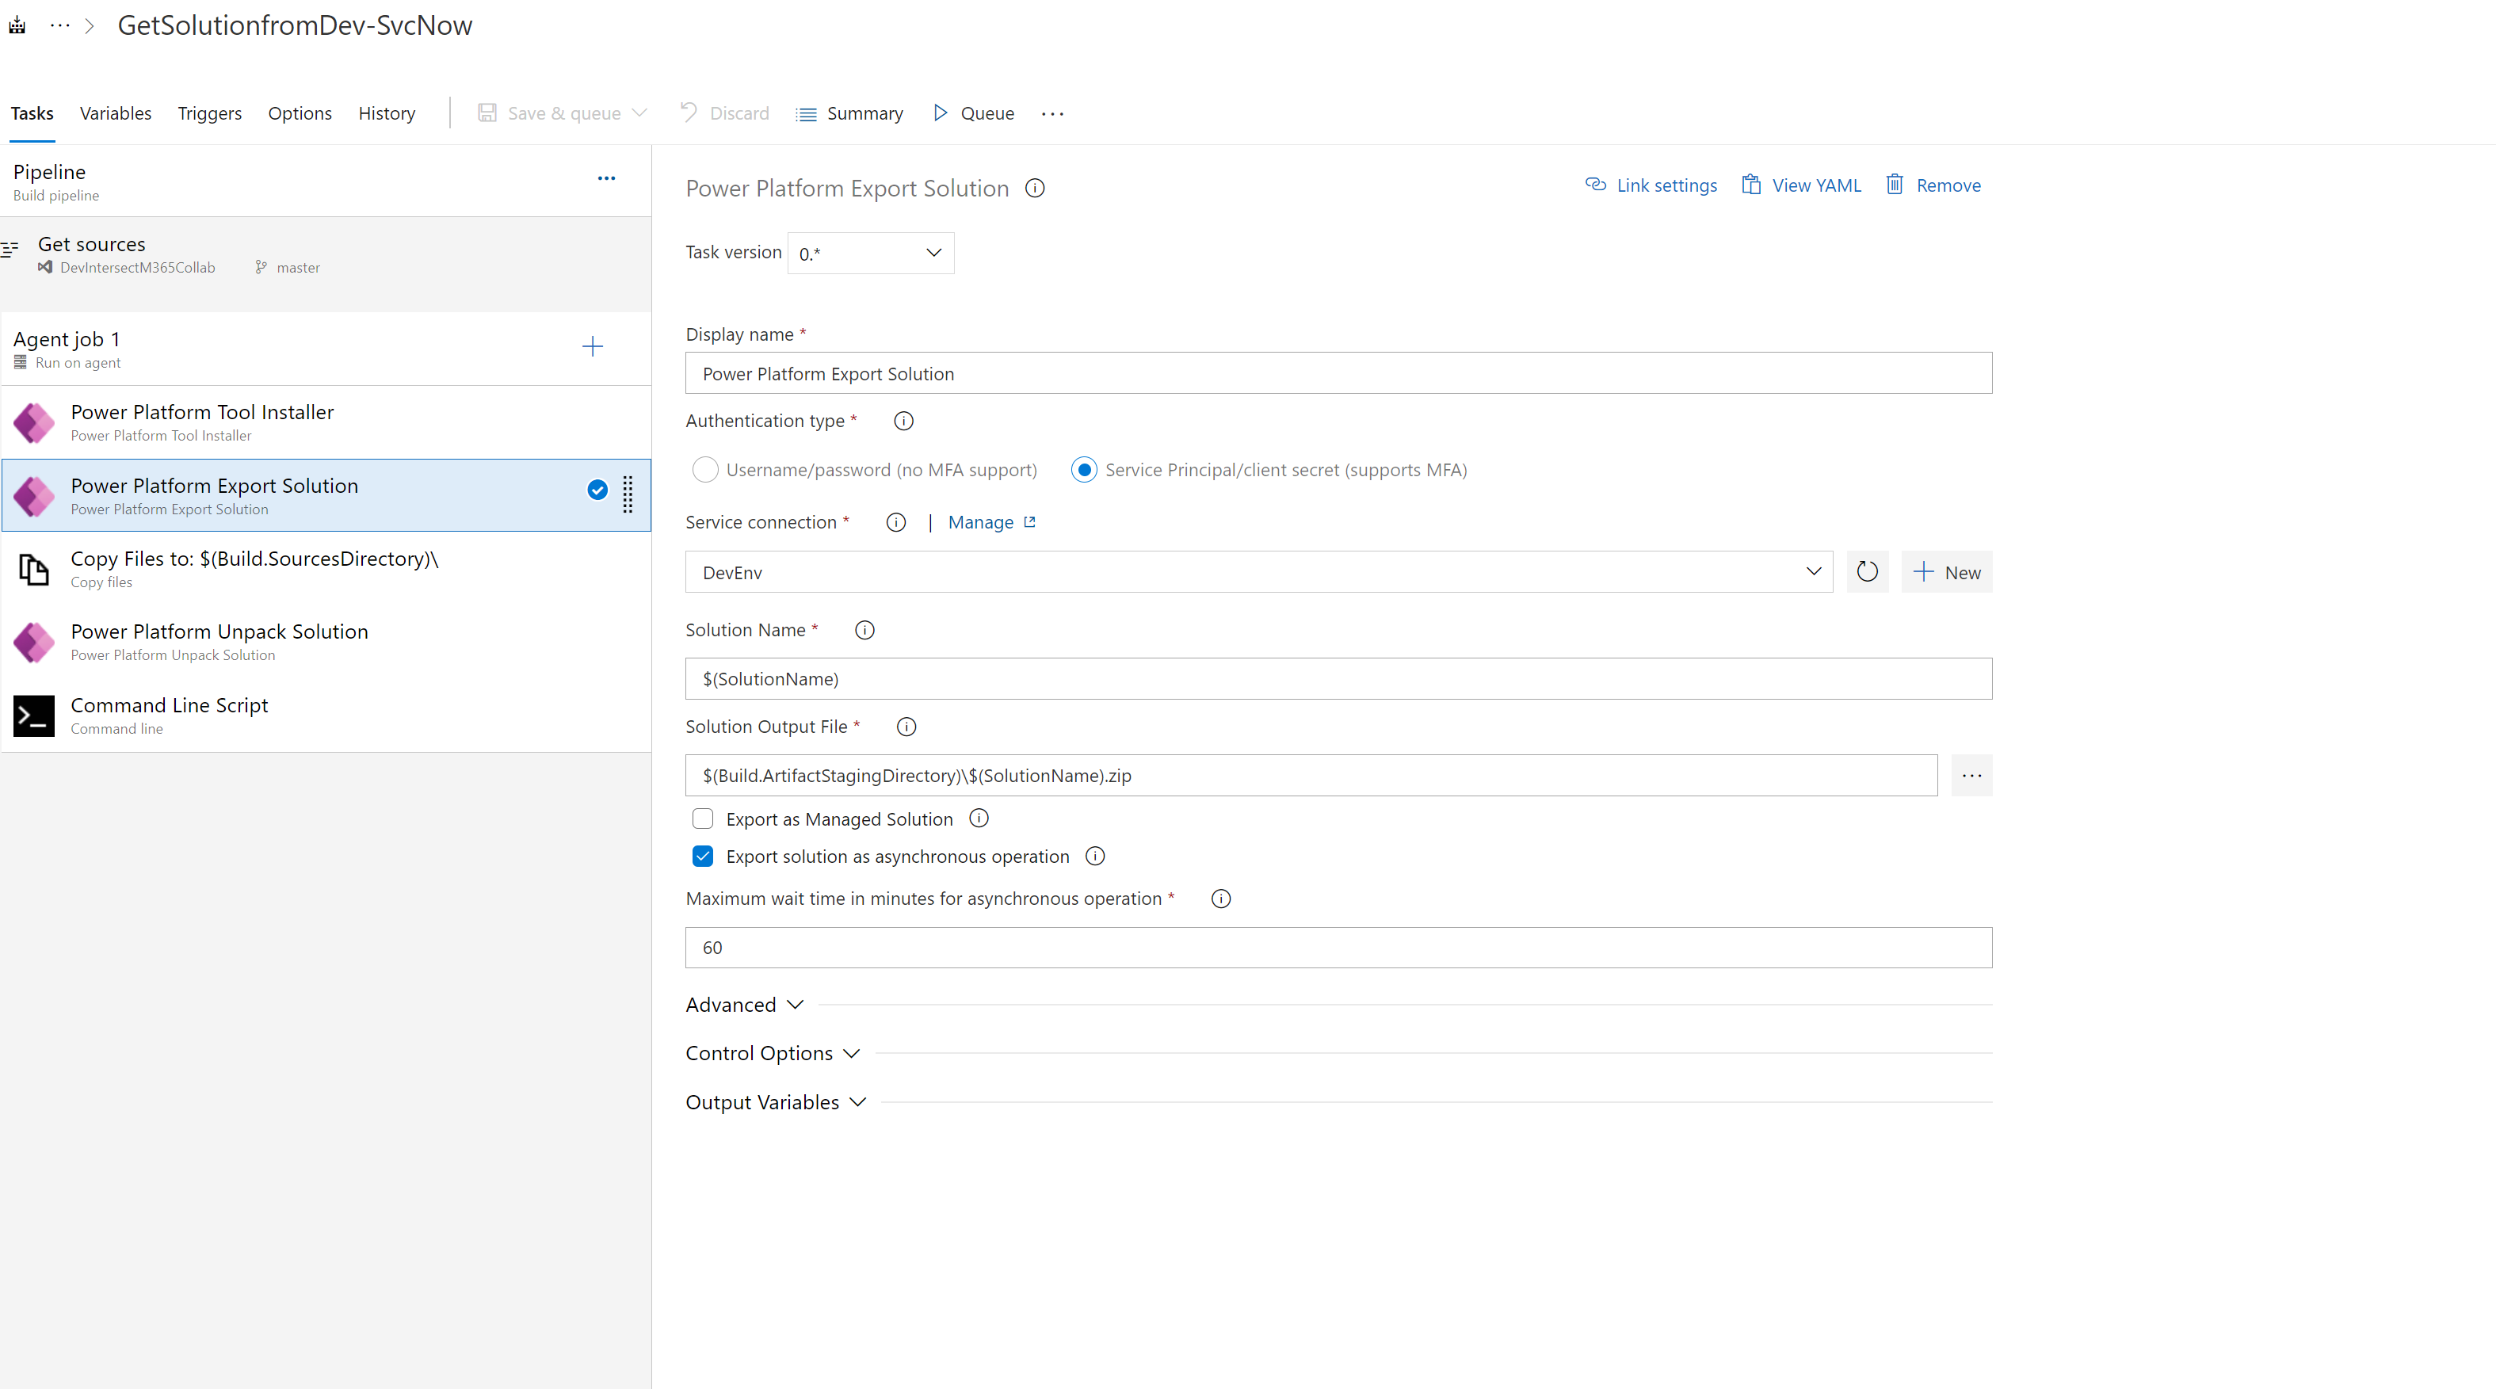Open the Task version dropdown
2496x1389 pixels.
coord(869,253)
